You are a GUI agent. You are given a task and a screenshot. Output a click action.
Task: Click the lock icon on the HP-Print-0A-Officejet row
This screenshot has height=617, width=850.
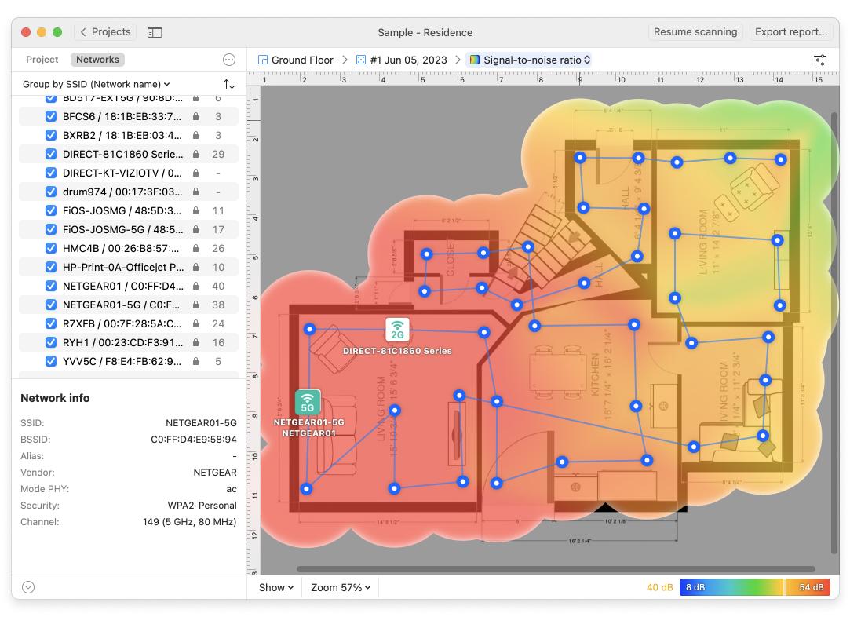coord(195,268)
